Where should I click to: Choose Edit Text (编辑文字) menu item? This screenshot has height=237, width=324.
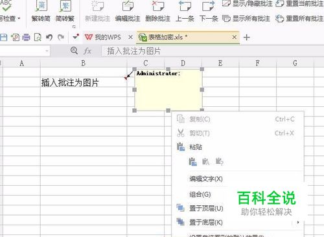[x=206, y=179]
